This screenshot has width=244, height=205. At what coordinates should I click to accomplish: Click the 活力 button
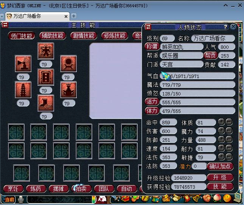click(x=152, y=102)
